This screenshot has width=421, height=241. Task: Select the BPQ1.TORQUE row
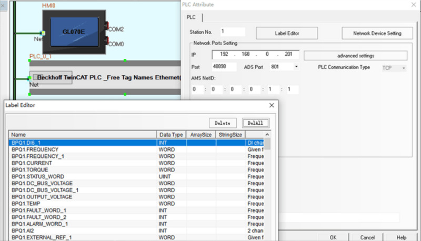[136, 170]
